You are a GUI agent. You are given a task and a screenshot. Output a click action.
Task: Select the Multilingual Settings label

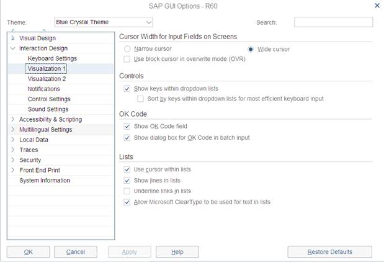coord(46,129)
